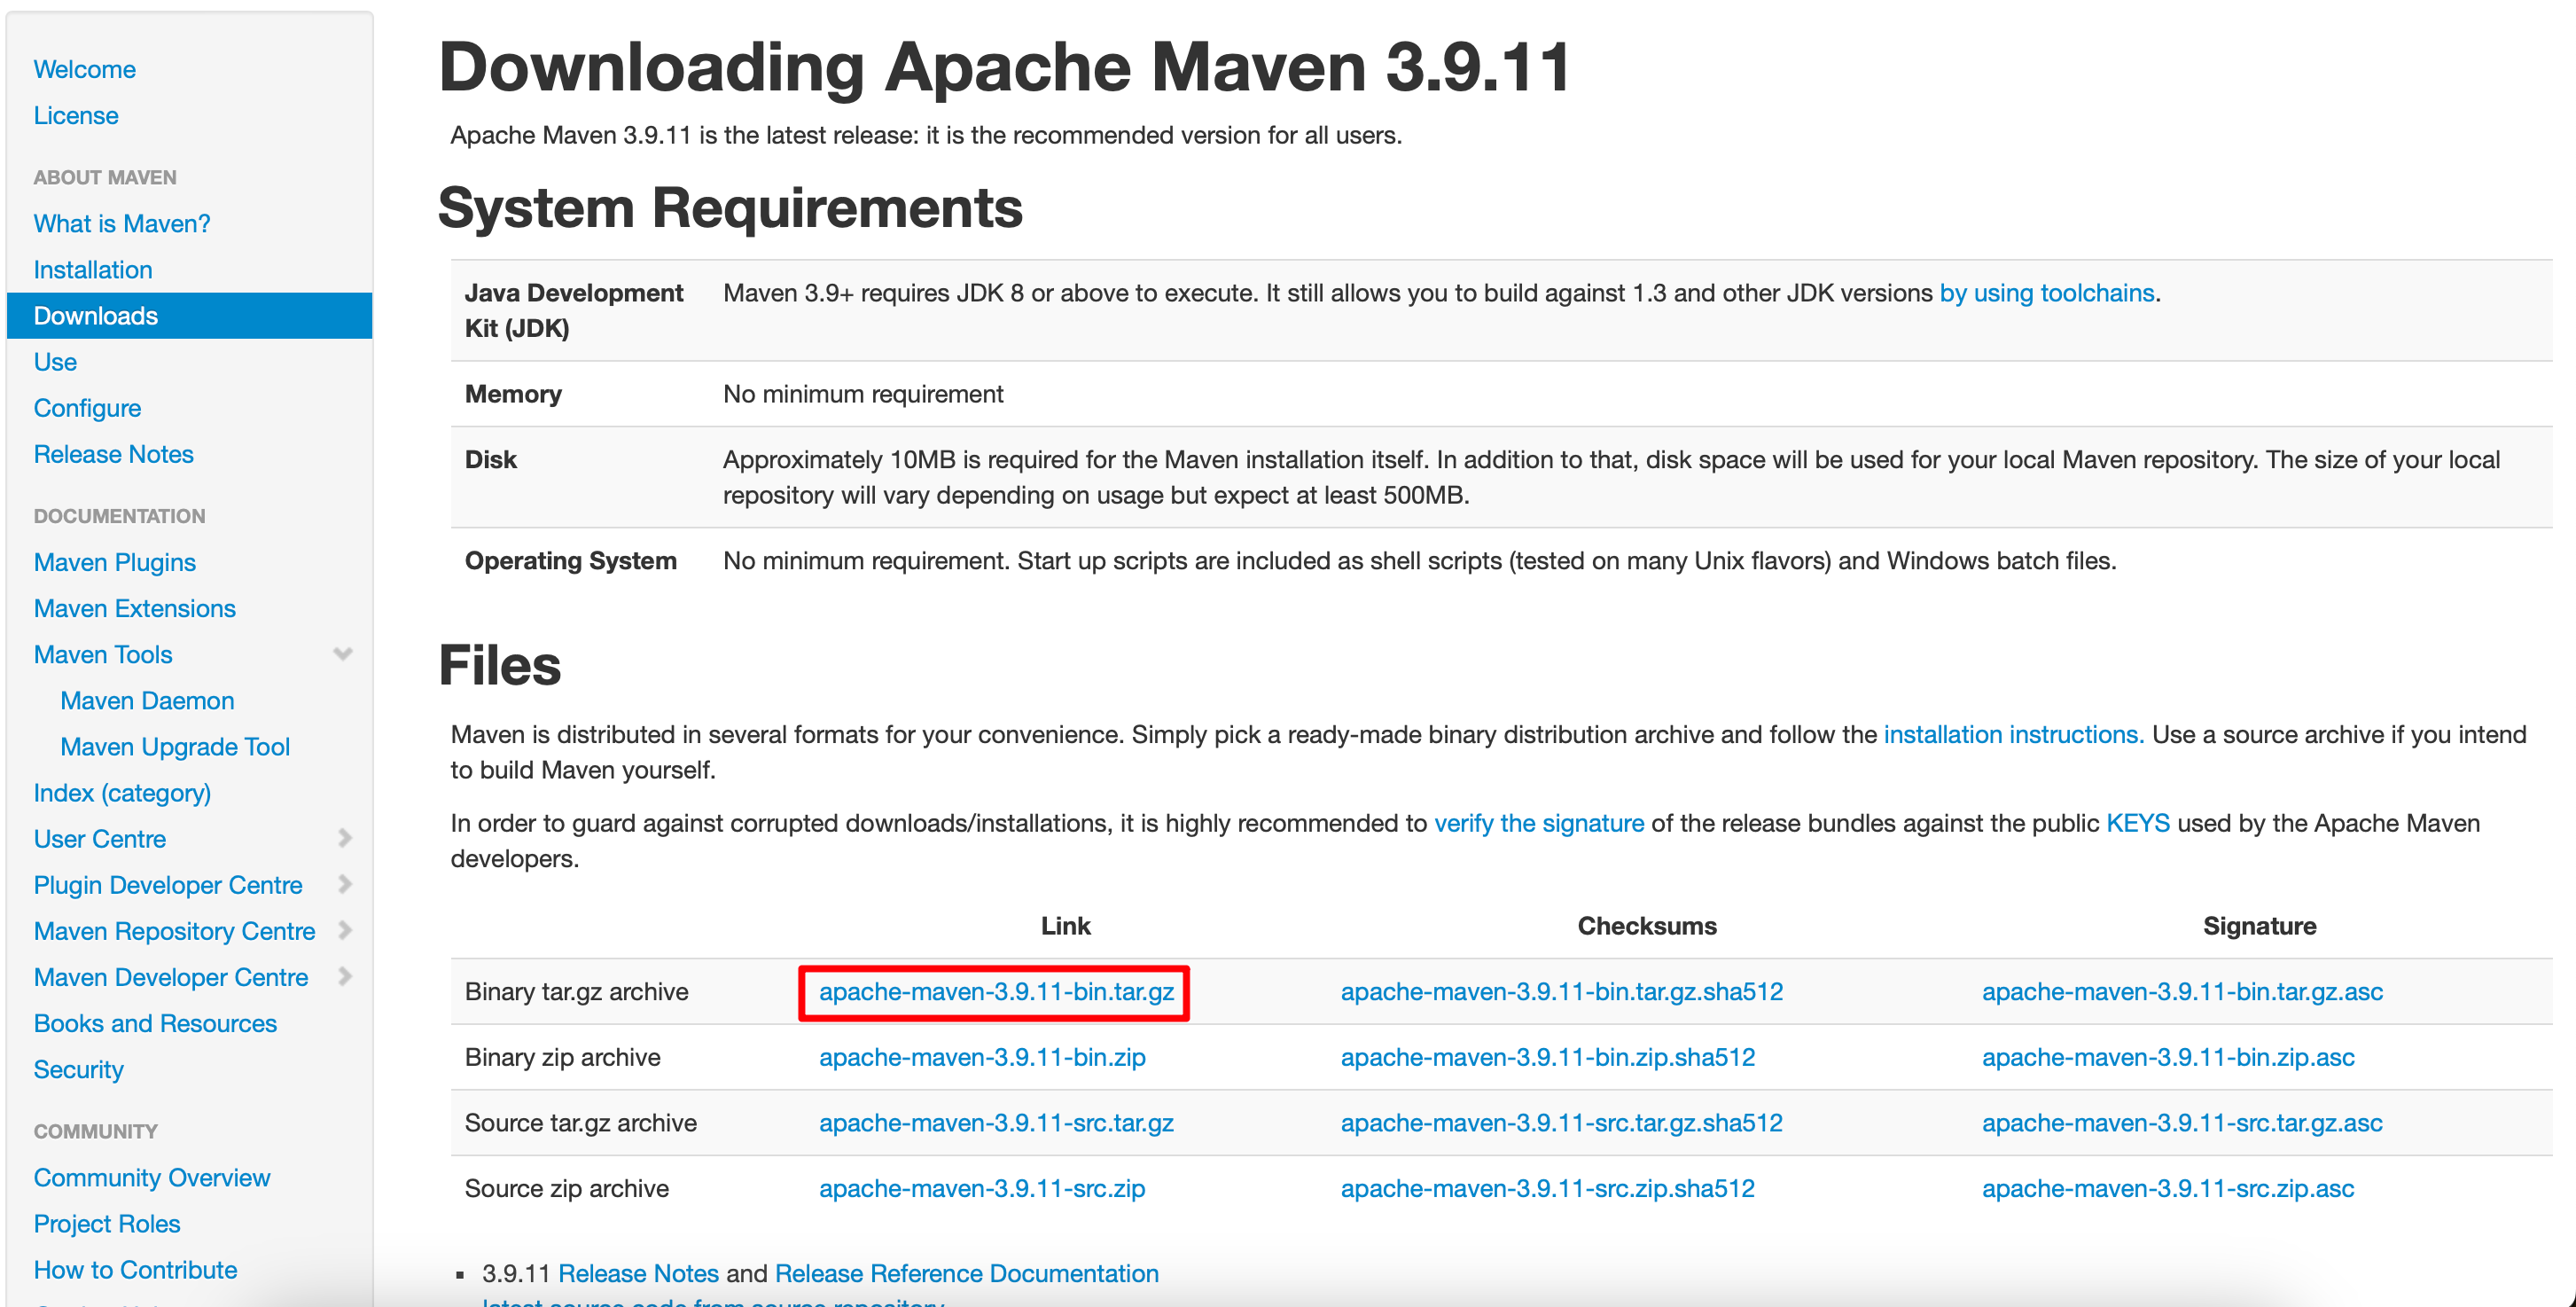This screenshot has width=2576, height=1307.
Task: Follow the 'by using toolchains' link
Action: 2047,293
